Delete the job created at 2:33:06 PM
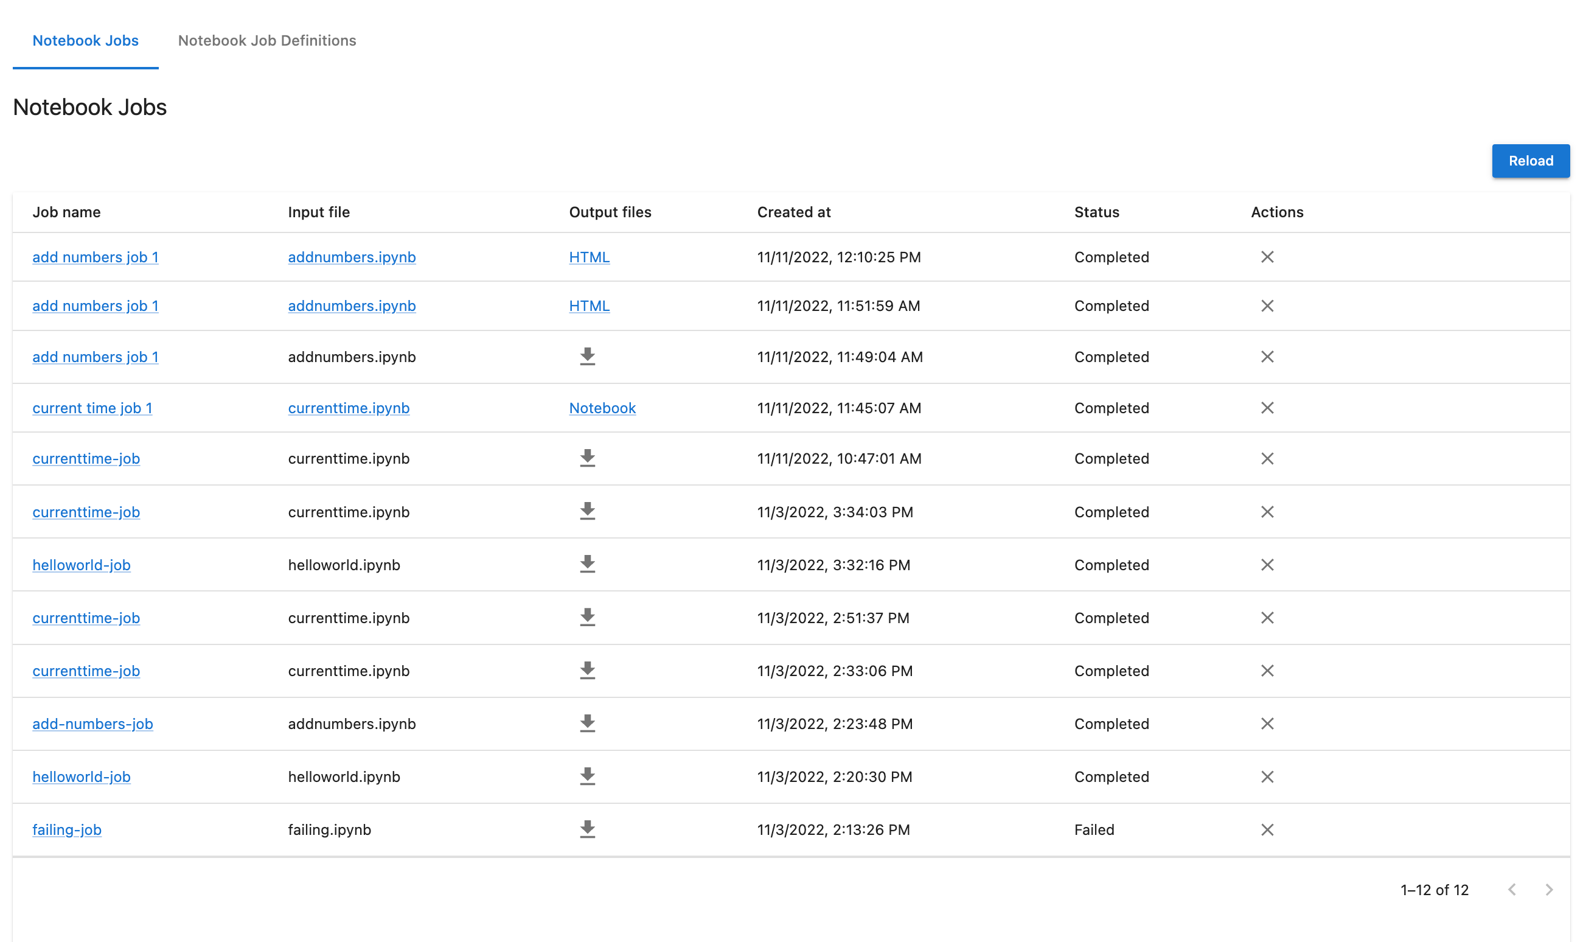Image resolution: width=1583 pixels, height=942 pixels. click(1267, 671)
